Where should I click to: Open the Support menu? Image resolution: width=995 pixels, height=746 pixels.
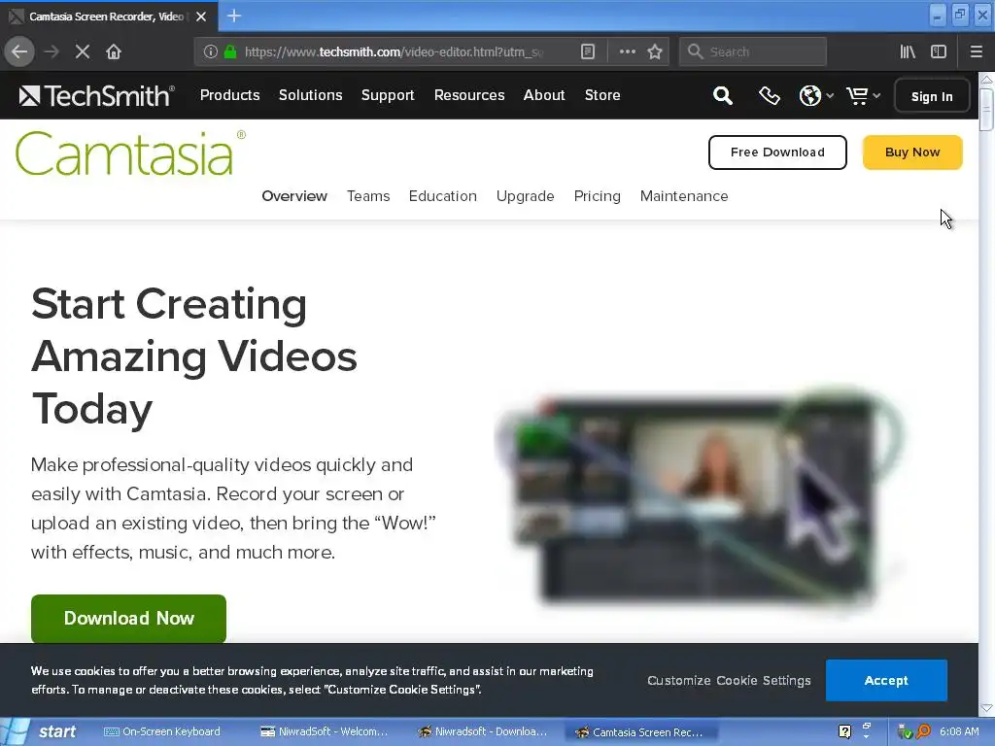[388, 95]
